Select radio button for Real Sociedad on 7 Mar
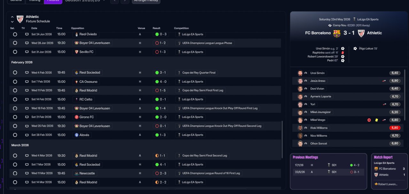 coord(15,165)
